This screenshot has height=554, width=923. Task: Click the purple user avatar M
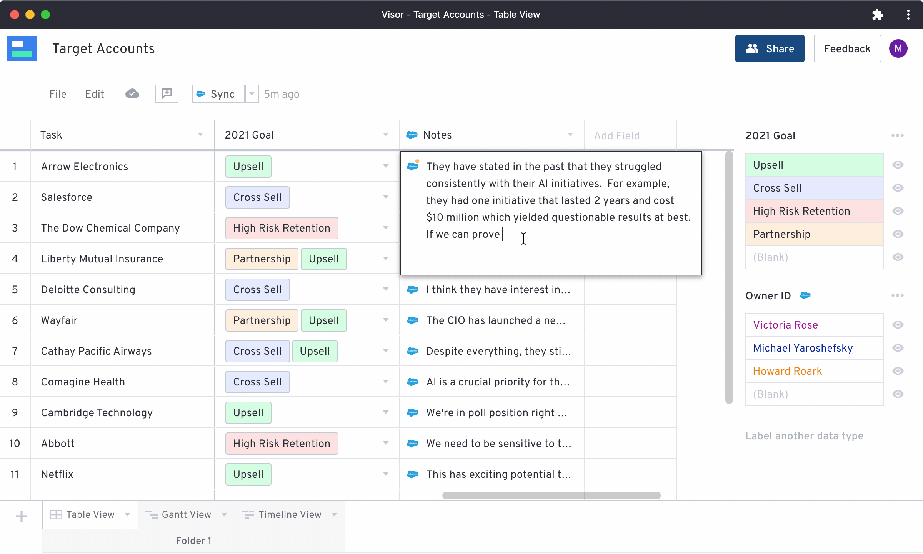(x=898, y=48)
